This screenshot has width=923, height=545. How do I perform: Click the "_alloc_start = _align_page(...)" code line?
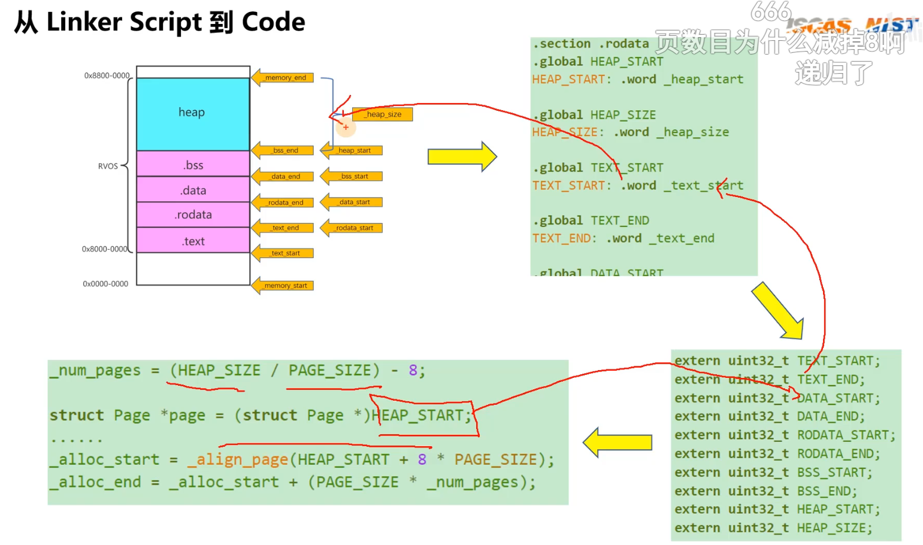[x=302, y=459]
